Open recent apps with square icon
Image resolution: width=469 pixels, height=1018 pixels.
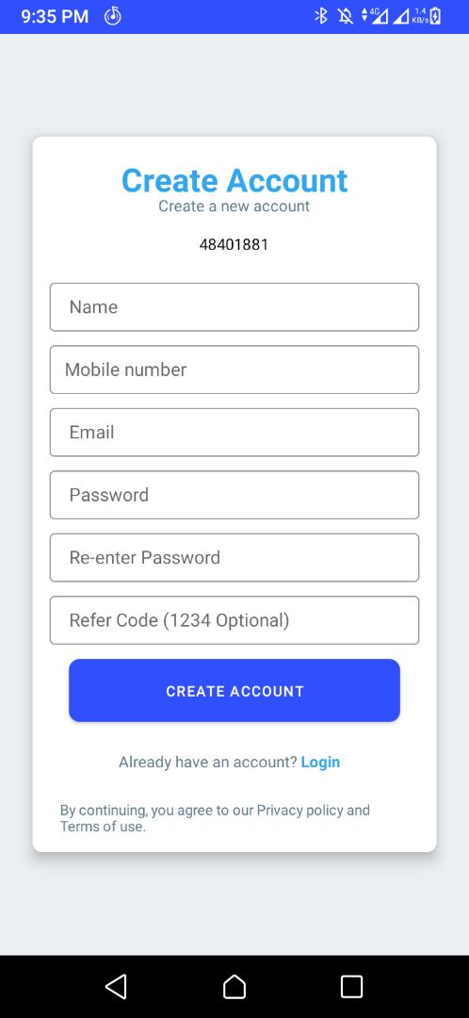[351, 986]
